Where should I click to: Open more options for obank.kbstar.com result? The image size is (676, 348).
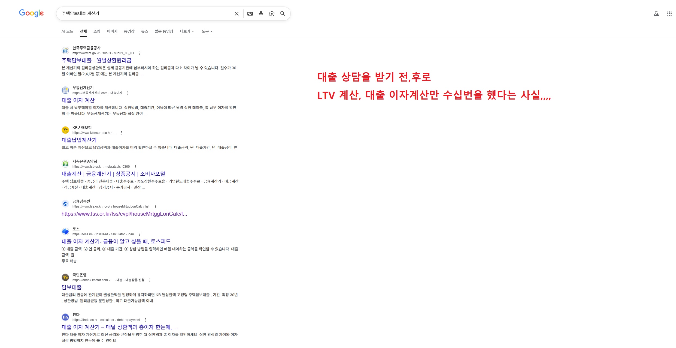[x=150, y=280]
